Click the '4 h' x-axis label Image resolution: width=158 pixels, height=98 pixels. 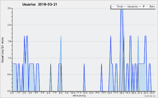(x=36, y=93)
